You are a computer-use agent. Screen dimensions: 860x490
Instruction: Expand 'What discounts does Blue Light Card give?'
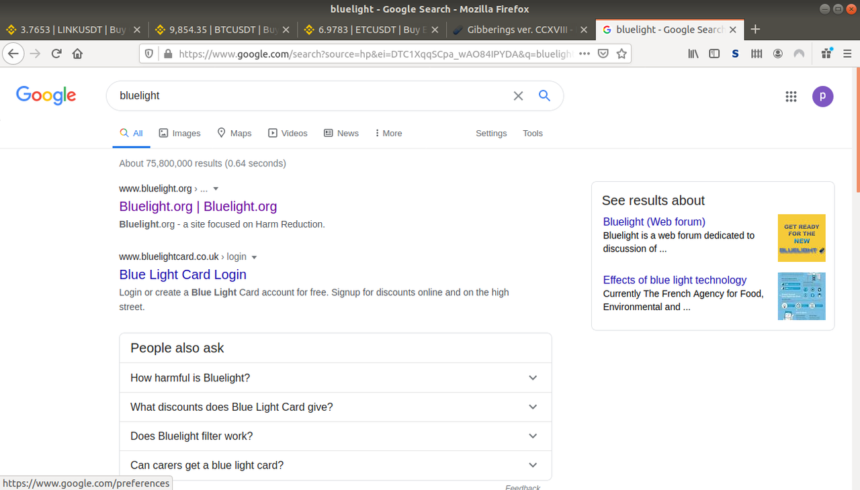click(x=335, y=407)
